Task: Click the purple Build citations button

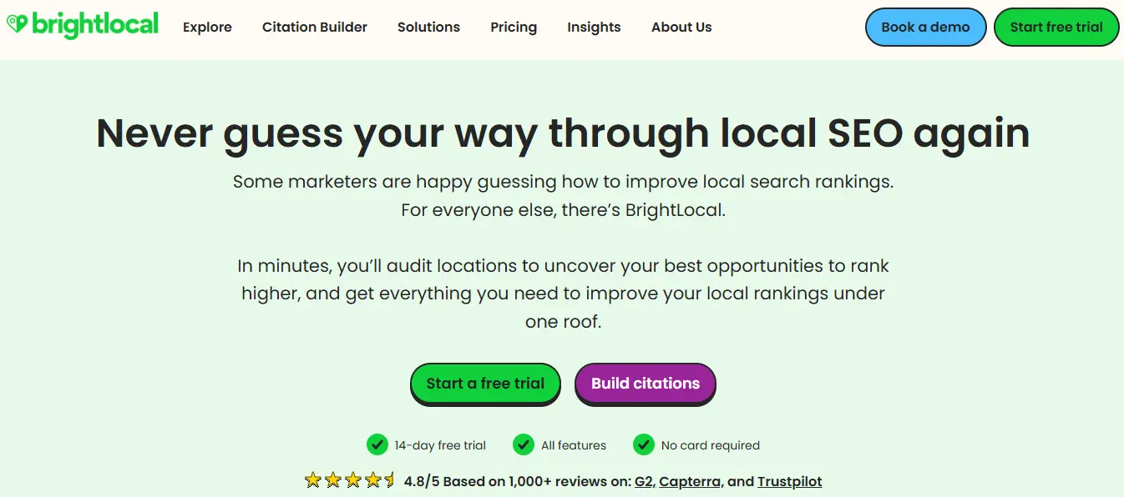Action: pyautogui.click(x=646, y=384)
